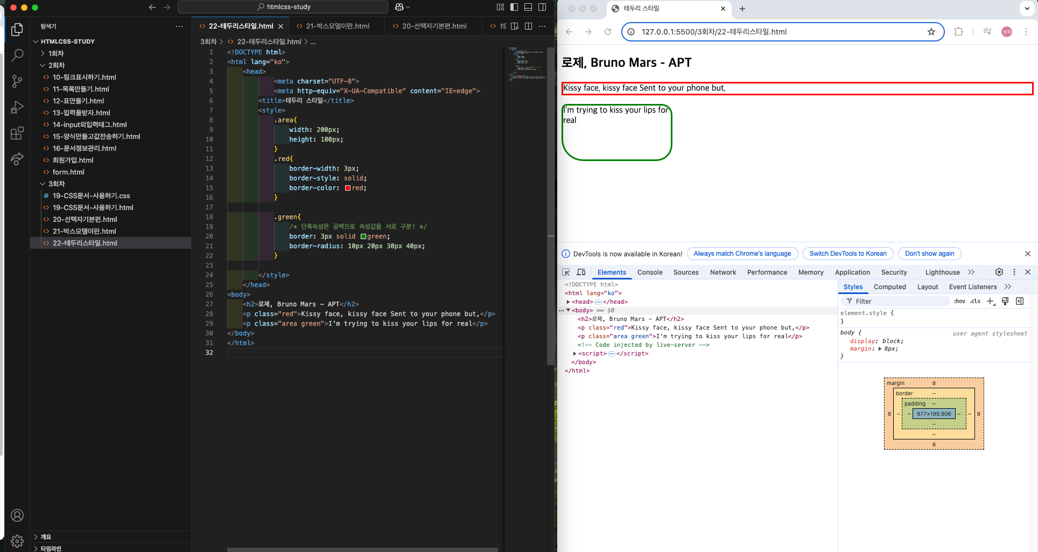Open the Source Control view
Image resolution: width=1038 pixels, height=552 pixels.
17,81
